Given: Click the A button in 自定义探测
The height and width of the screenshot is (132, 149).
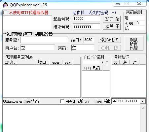Looking at the screenshot, I should [x=102, y=63].
